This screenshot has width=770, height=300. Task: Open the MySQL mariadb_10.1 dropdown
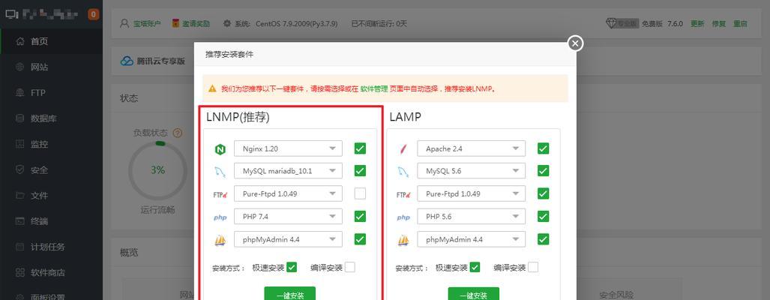[x=288, y=171]
